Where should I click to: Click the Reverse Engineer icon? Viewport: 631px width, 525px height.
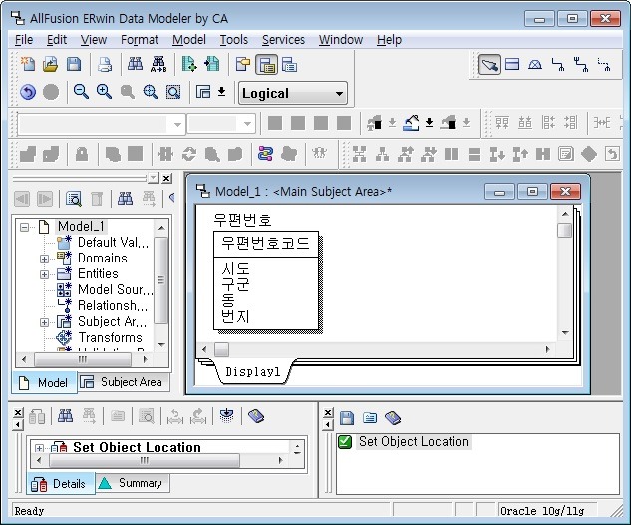212,65
